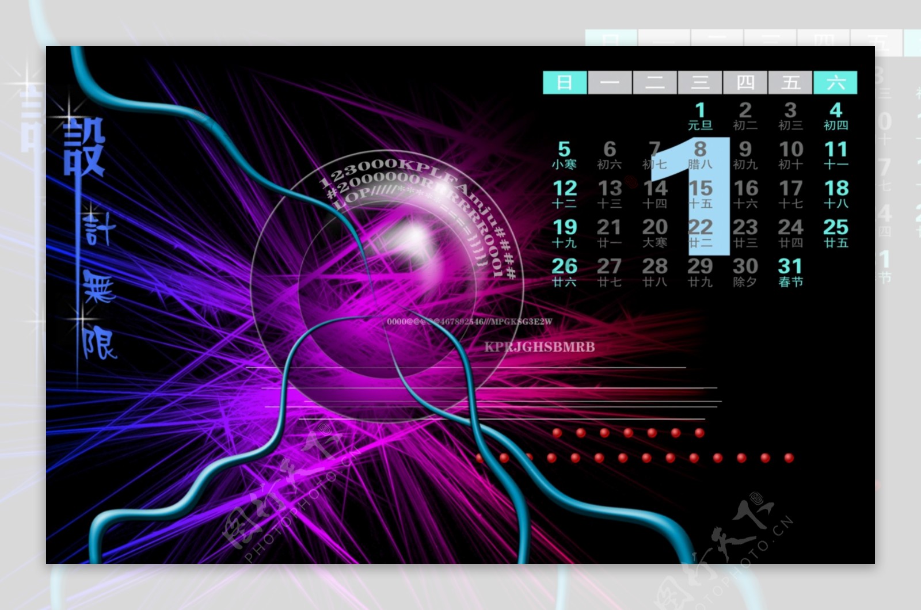Click the 六 Saturday weekday header
Screen dimensions: 921x610
(835, 82)
